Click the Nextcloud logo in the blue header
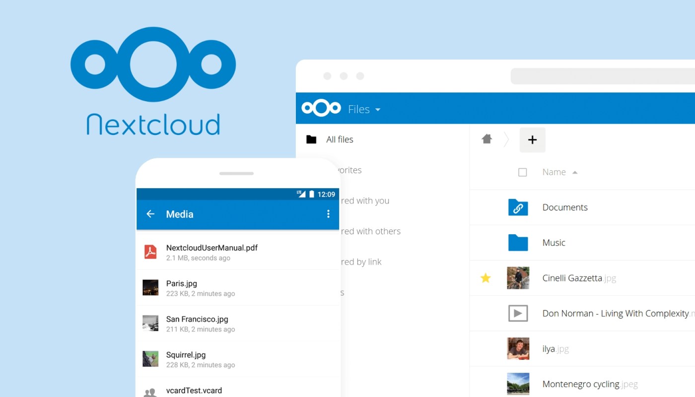The image size is (695, 397). click(321, 108)
